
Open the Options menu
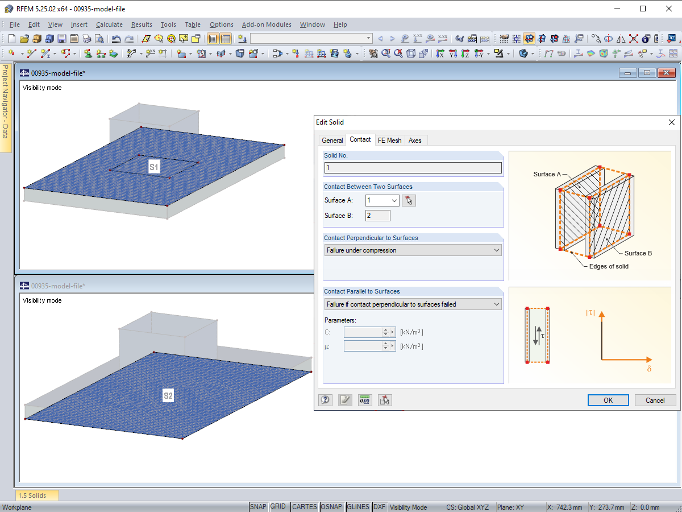click(221, 24)
